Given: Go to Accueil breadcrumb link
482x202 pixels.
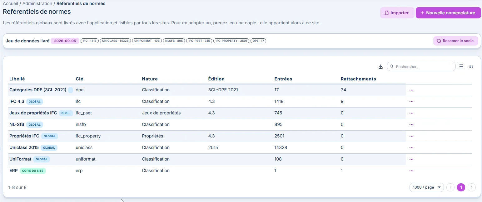Looking at the screenshot, I should coord(10,3).
